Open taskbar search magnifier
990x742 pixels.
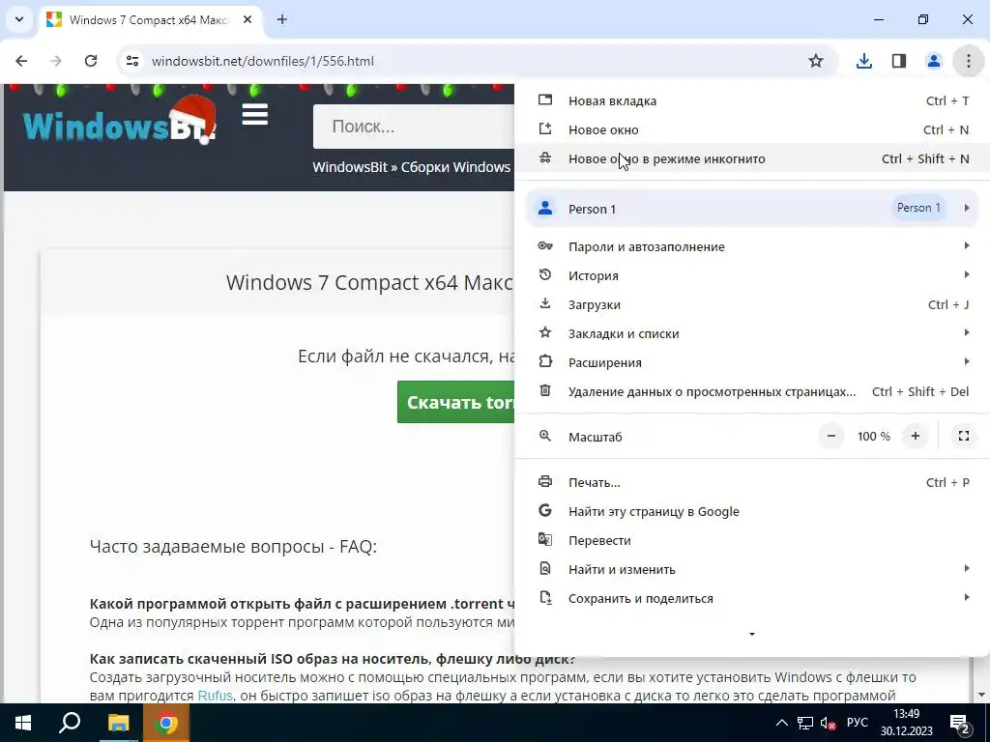[x=70, y=723]
